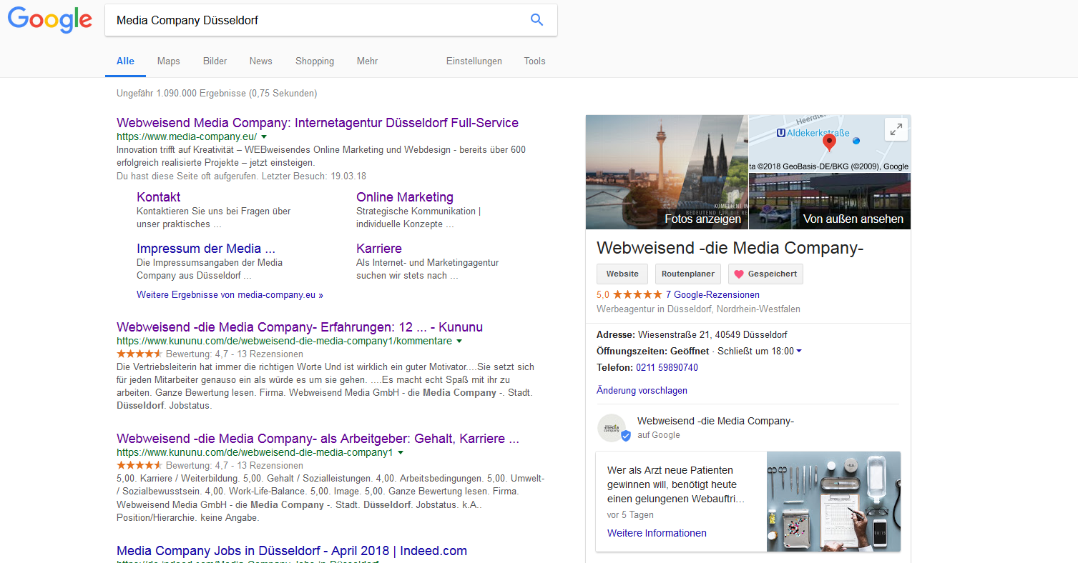Open Kununu 'als Arbeitgeber: Gehalt, Karriere' result
The image size is (1078, 563).
point(318,439)
